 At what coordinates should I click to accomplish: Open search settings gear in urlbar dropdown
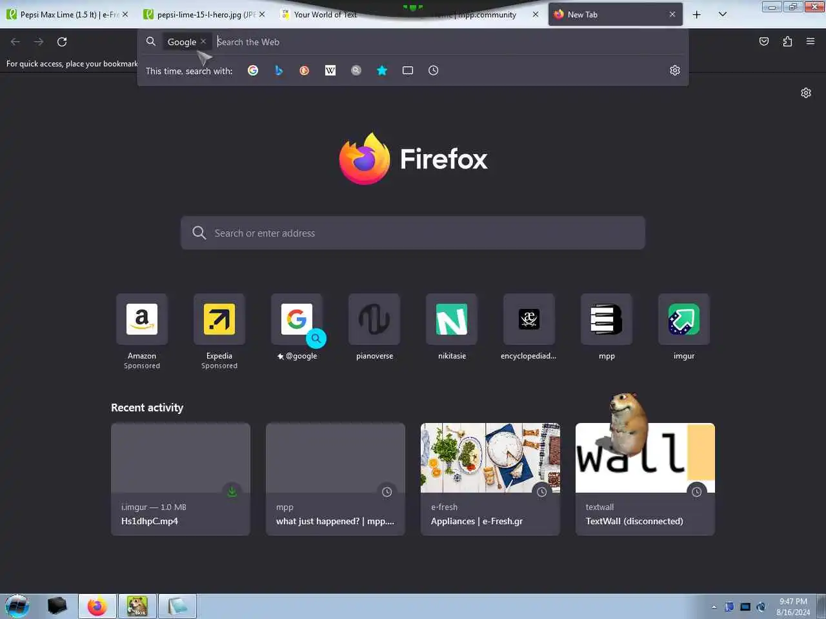[x=675, y=70]
